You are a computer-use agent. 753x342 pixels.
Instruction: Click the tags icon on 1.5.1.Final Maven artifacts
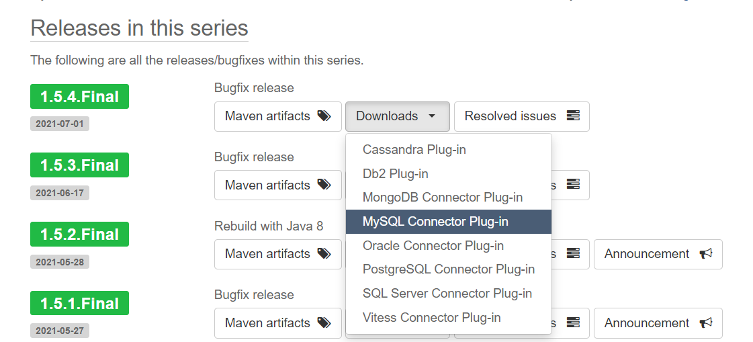tap(324, 323)
